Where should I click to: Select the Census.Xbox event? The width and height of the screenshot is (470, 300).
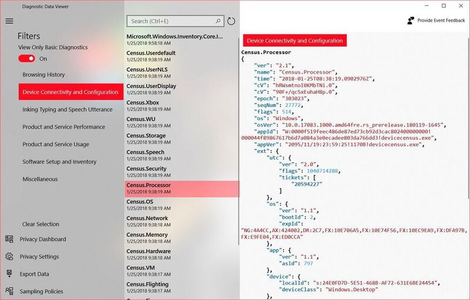pos(182,106)
